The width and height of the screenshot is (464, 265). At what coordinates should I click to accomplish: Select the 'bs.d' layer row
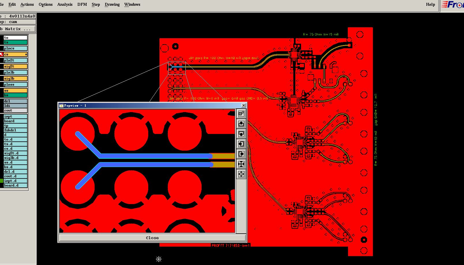point(16,167)
